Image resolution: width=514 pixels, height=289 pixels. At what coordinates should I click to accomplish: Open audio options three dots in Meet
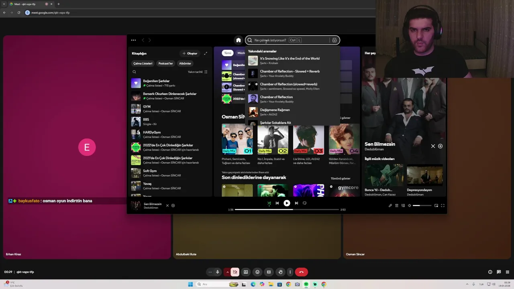point(210,272)
